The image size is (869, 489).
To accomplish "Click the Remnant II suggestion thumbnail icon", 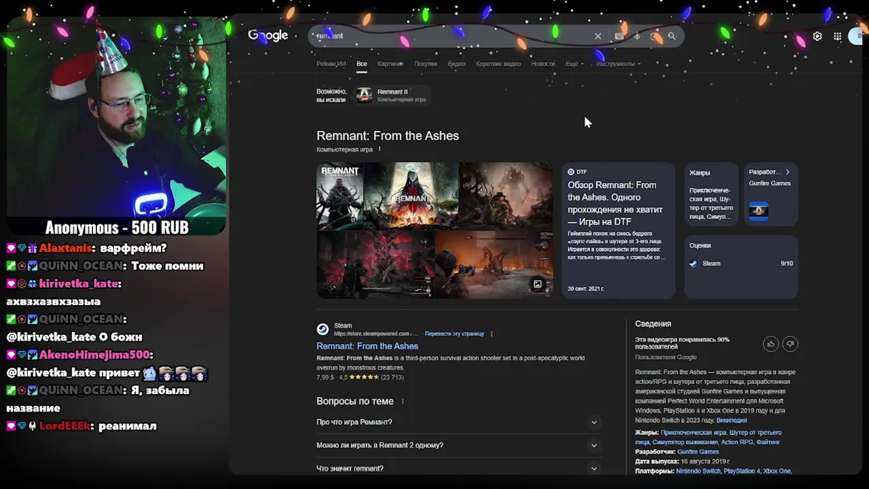I will pos(365,95).
